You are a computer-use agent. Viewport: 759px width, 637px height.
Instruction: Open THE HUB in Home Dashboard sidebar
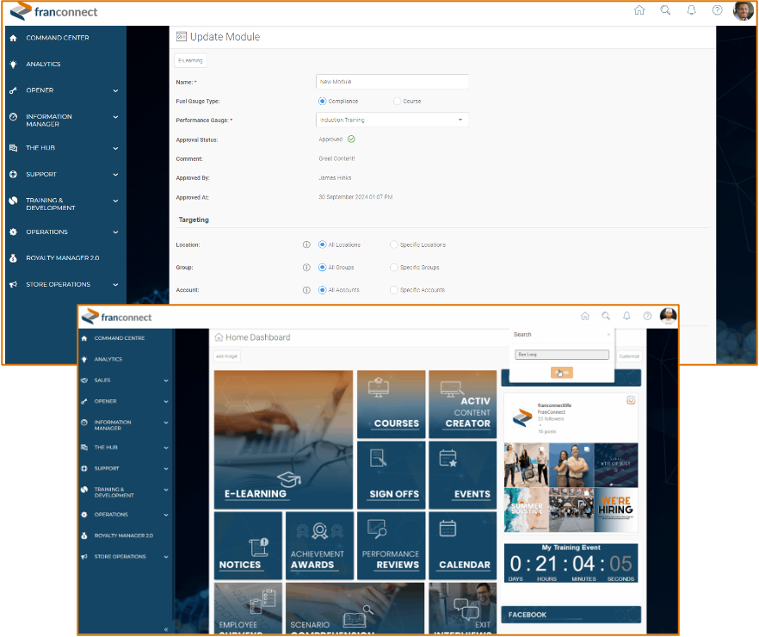(106, 448)
